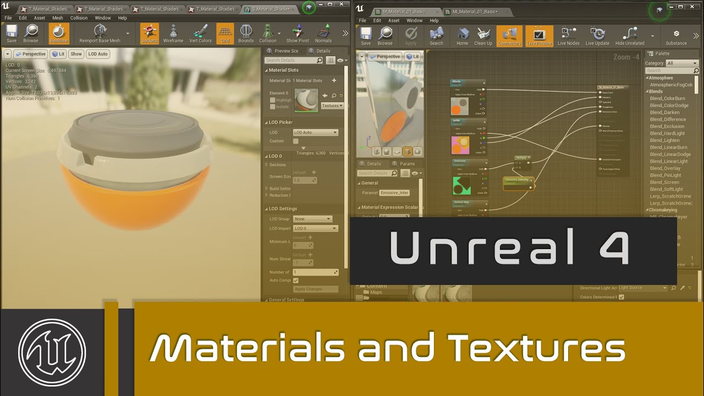The height and width of the screenshot is (396, 704).
Task: Open the Textures dropdown for Element 0
Action: (332, 106)
